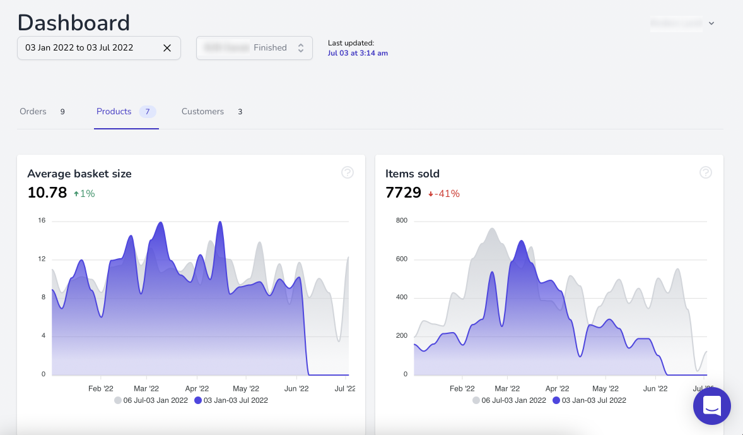Click the help icon on Average basket size

[347, 172]
